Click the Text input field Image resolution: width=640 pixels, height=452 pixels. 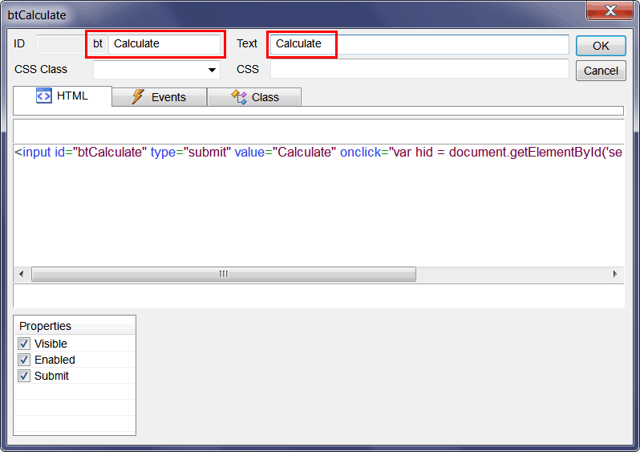419,44
